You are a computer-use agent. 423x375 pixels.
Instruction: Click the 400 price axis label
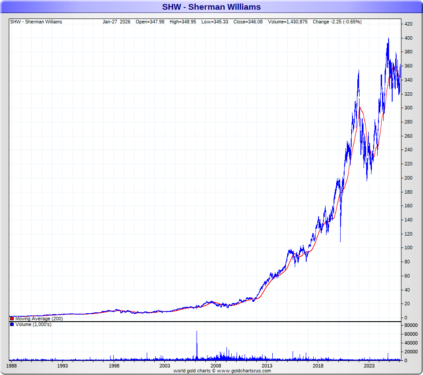coord(408,38)
